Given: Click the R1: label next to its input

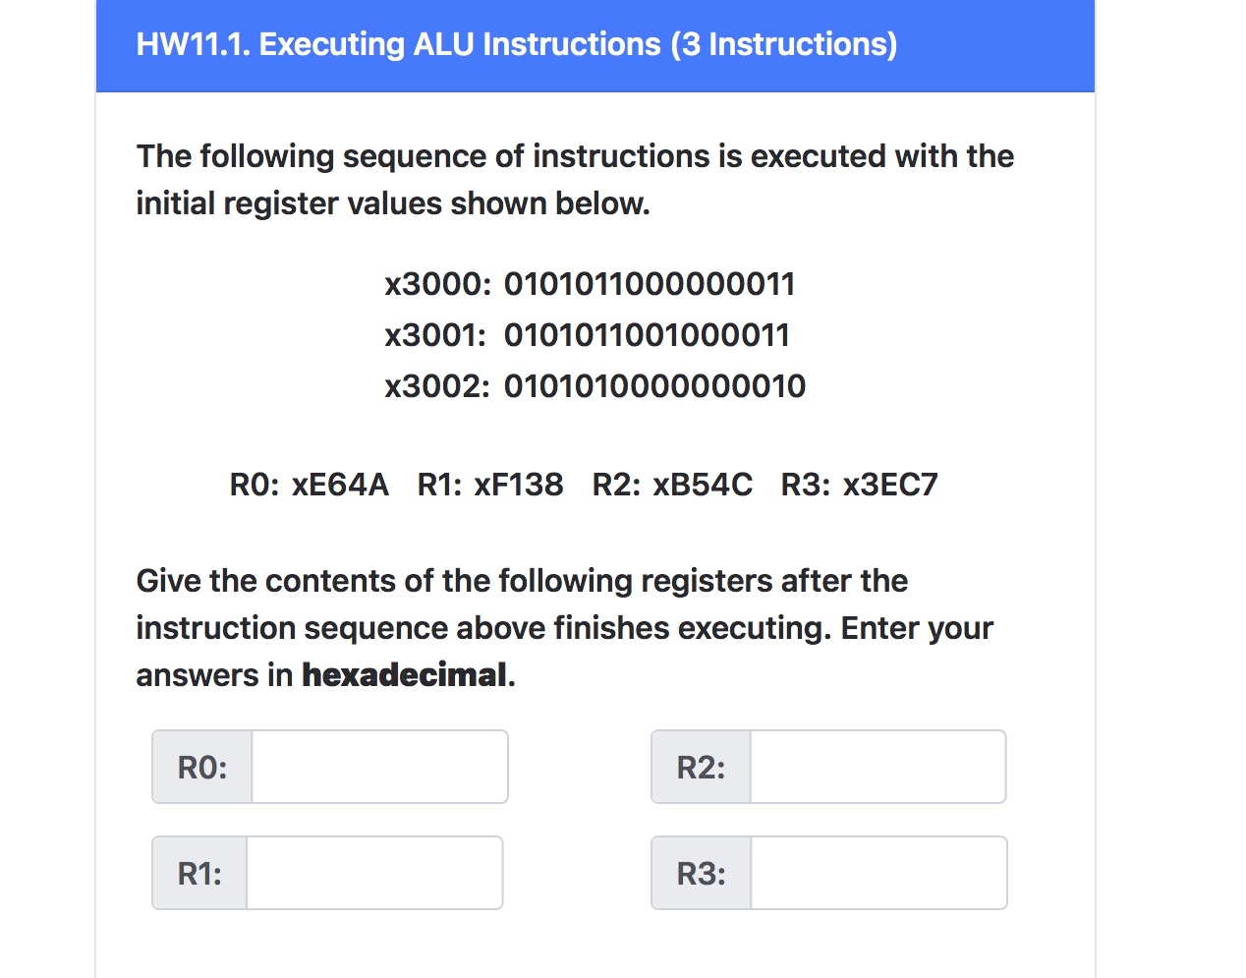Looking at the screenshot, I should tap(198, 872).
